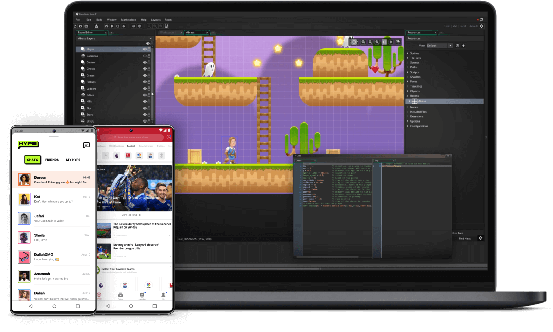Show the Collisions layer via its eye toggle
This screenshot has height=332, width=553.
point(145,56)
